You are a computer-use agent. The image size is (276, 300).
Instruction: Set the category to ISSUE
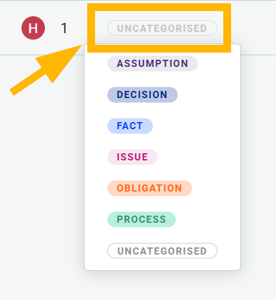(x=132, y=157)
